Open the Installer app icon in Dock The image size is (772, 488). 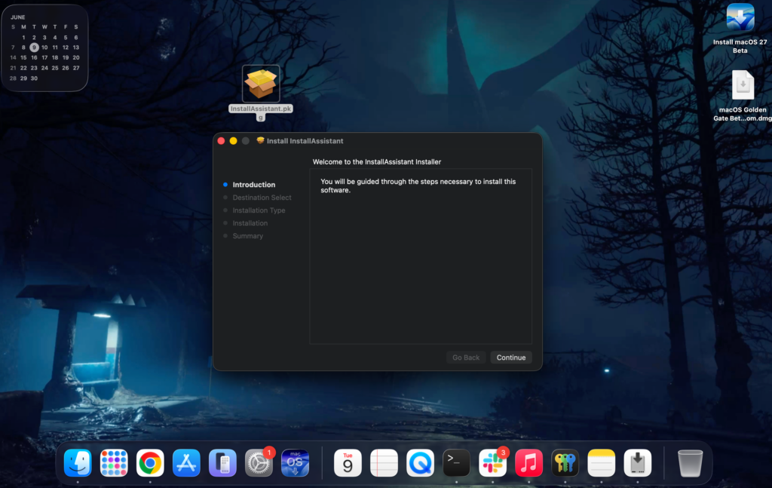(638, 463)
